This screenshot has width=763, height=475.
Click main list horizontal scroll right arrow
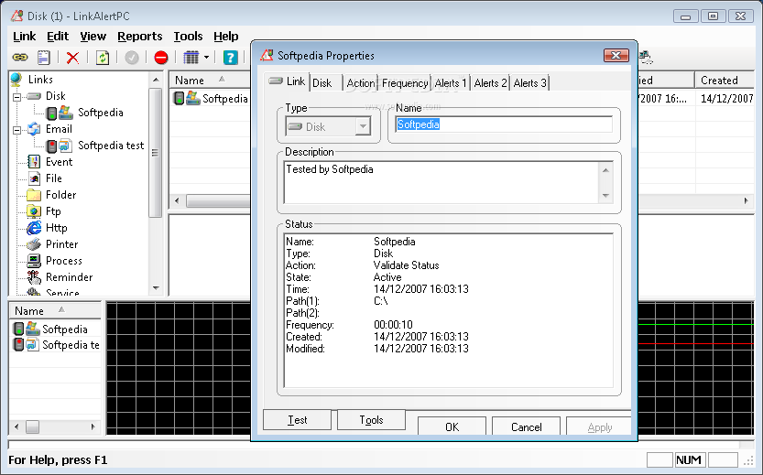(746, 200)
